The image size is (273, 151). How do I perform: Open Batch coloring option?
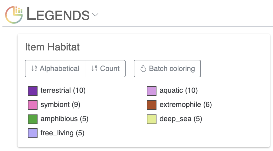(167, 69)
